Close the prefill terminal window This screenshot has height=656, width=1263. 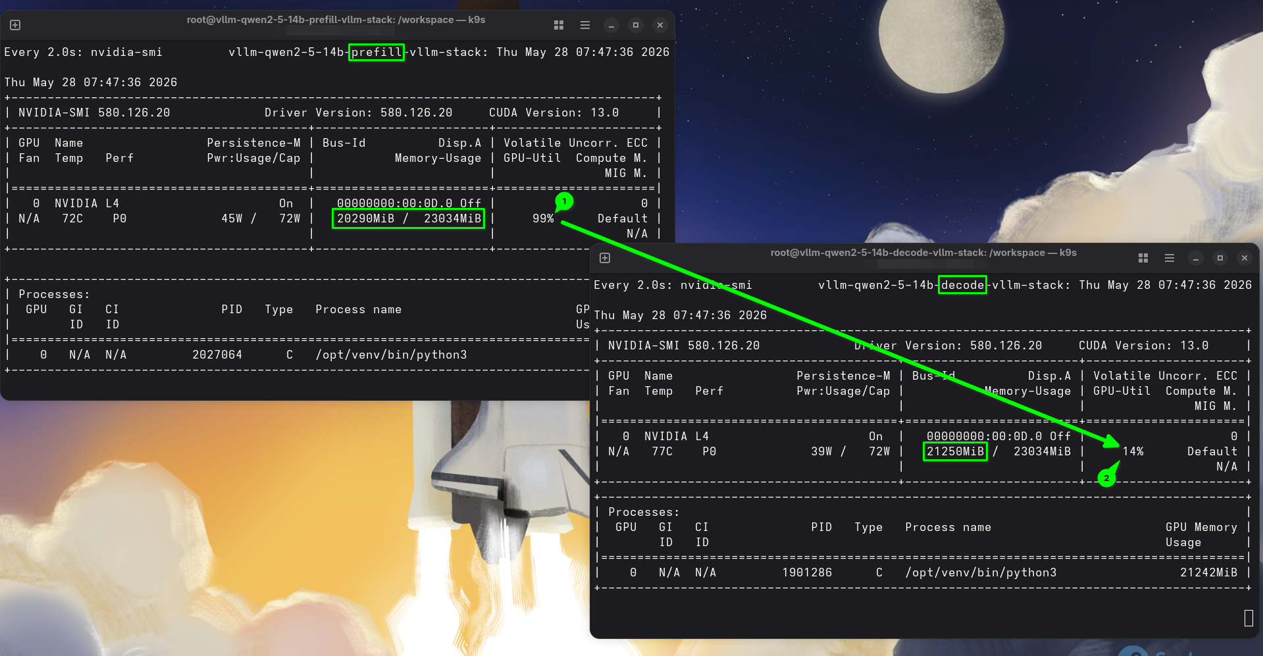click(x=660, y=26)
